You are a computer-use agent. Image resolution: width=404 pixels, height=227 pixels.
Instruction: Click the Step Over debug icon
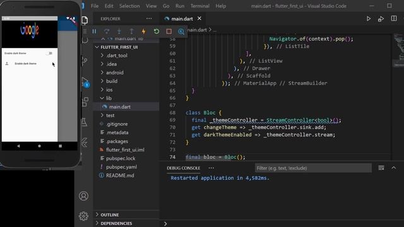tap(107, 32)
